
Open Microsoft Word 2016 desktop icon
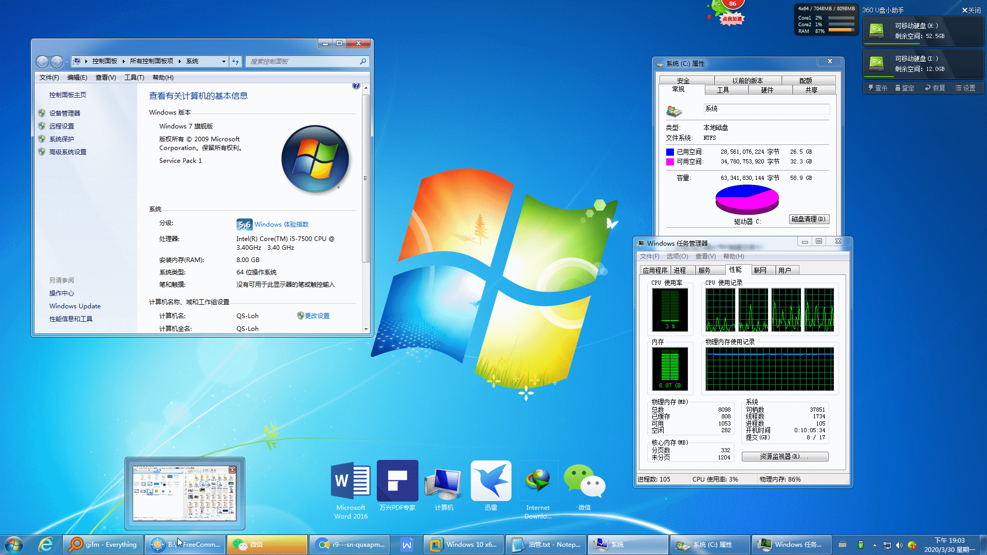tap(351, 482)
